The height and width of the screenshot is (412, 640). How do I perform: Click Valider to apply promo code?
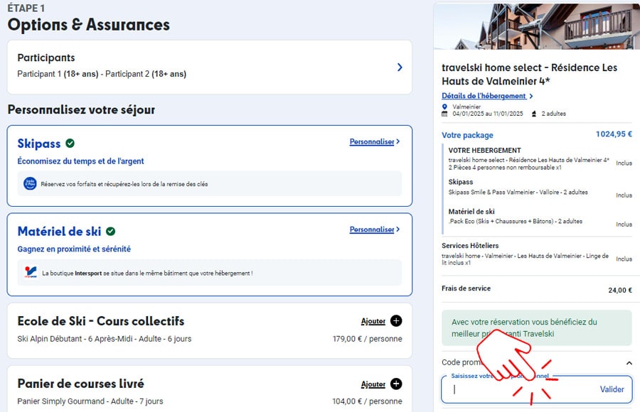[x=612, y=389]
